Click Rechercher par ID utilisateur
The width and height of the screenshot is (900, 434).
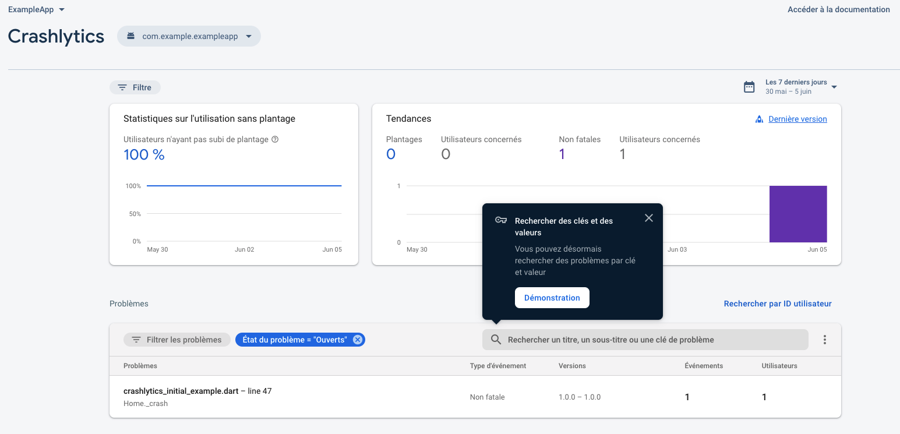pyautogui.click(x=778, y=304)
